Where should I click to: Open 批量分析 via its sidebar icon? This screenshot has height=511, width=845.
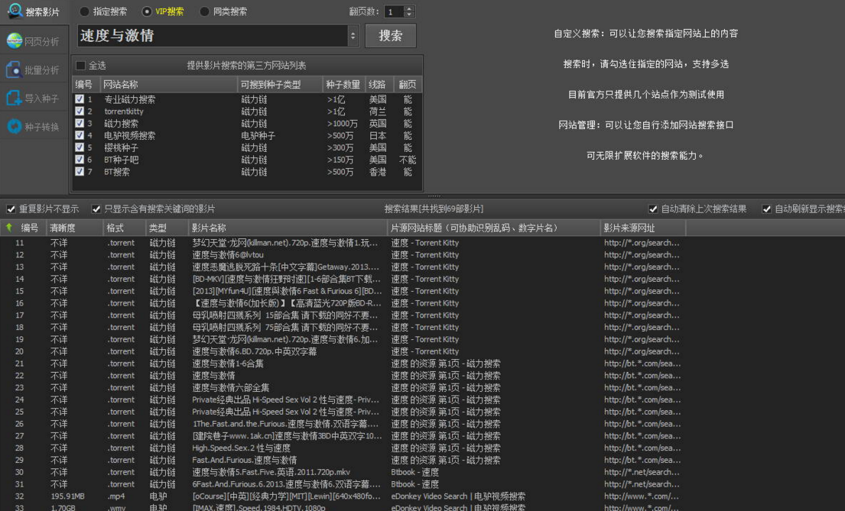[x=14, y=70]
